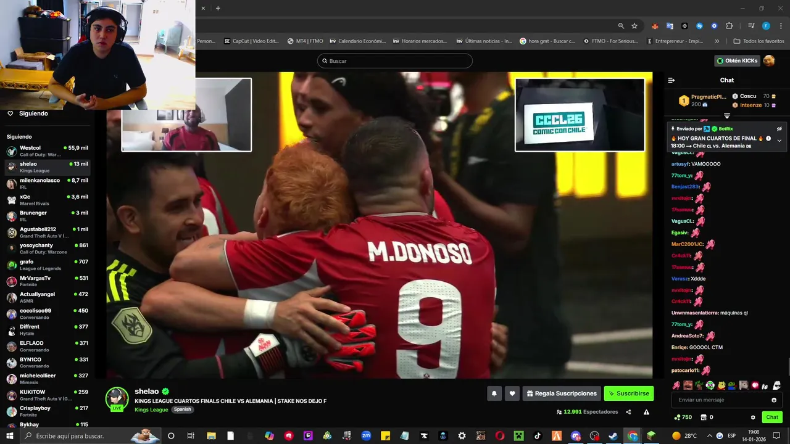The width and height of the screenshot is (790, 444).
Task: Open xQc channel in sidebar
Action: pos(48,200)
